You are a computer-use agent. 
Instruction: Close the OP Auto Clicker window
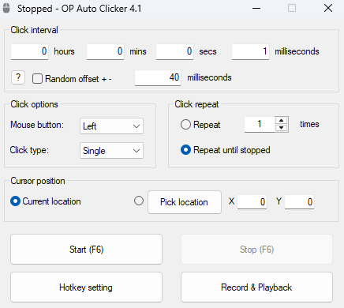[328, 9]
